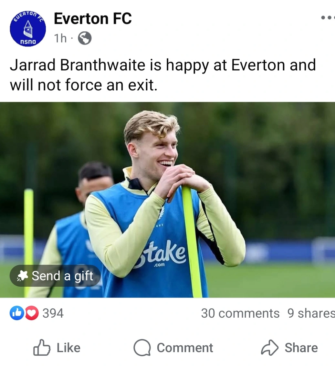This screenshot has height=366, width=335.
Task: Open the 1h post timestamp
Action: [60, 38]
